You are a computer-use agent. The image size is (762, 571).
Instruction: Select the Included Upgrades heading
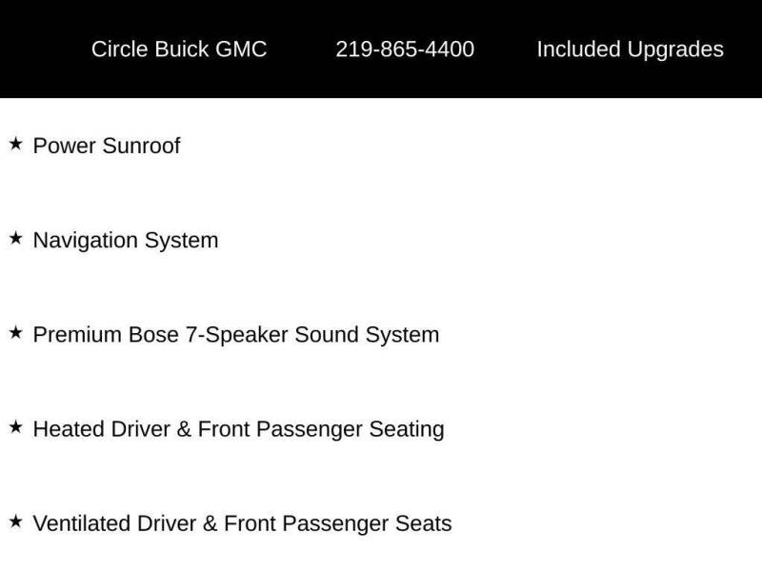pos(630,49)
